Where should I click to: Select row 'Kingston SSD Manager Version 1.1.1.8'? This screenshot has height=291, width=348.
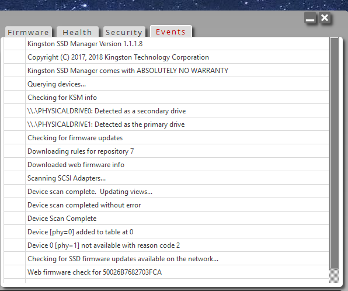[166, 44]
